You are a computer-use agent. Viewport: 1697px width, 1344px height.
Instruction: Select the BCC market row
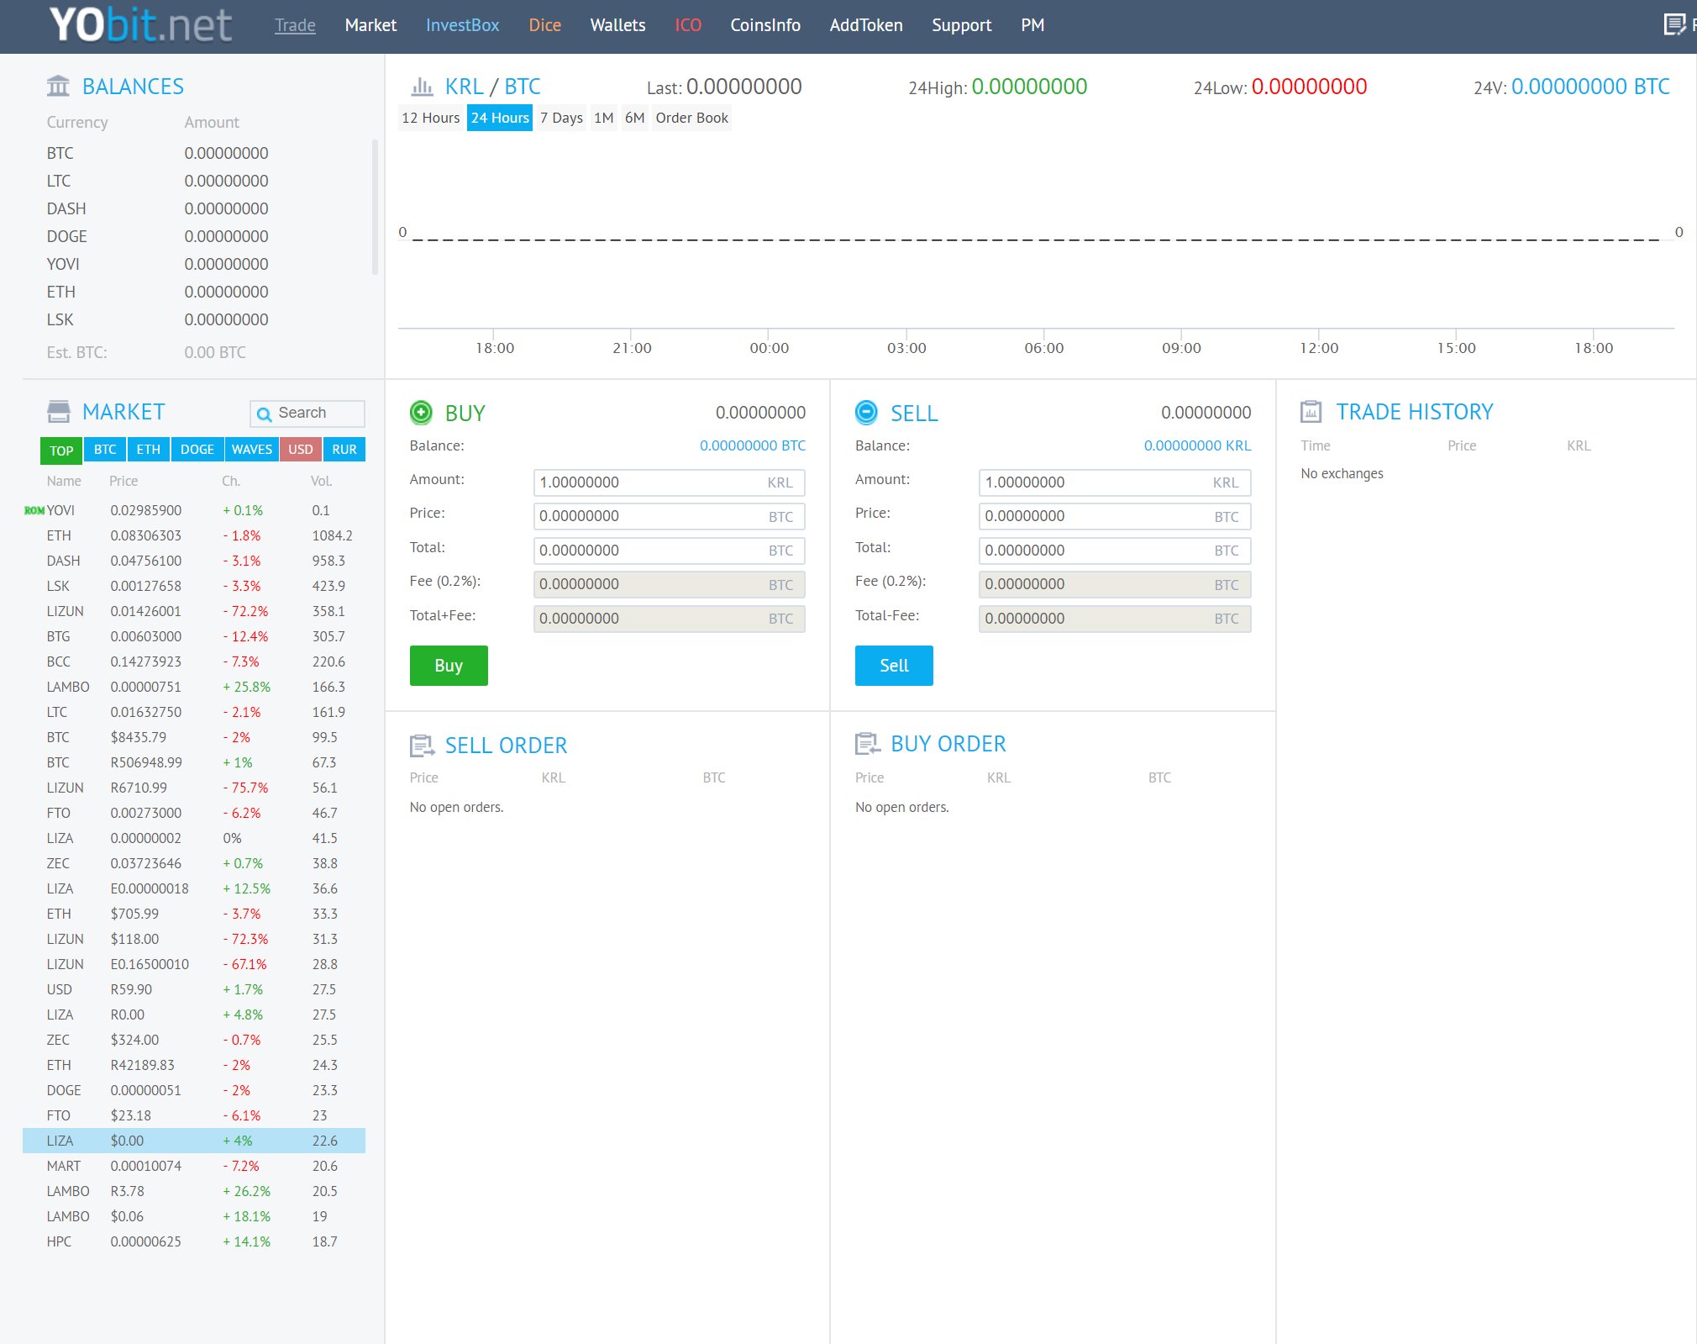pyautogui.click(x=194, y=661)
